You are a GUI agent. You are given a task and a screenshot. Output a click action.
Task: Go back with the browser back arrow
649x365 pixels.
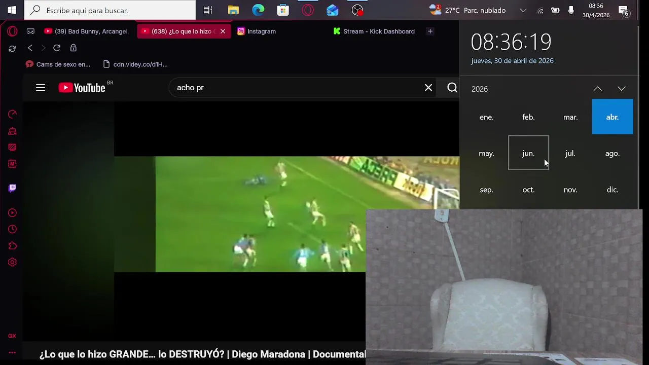click(x=30, y=48)
